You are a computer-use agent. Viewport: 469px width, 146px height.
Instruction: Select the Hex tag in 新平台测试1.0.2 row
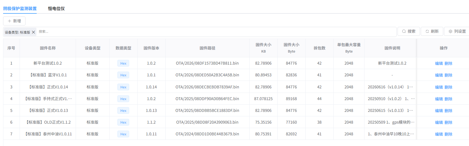click(123, 63)
